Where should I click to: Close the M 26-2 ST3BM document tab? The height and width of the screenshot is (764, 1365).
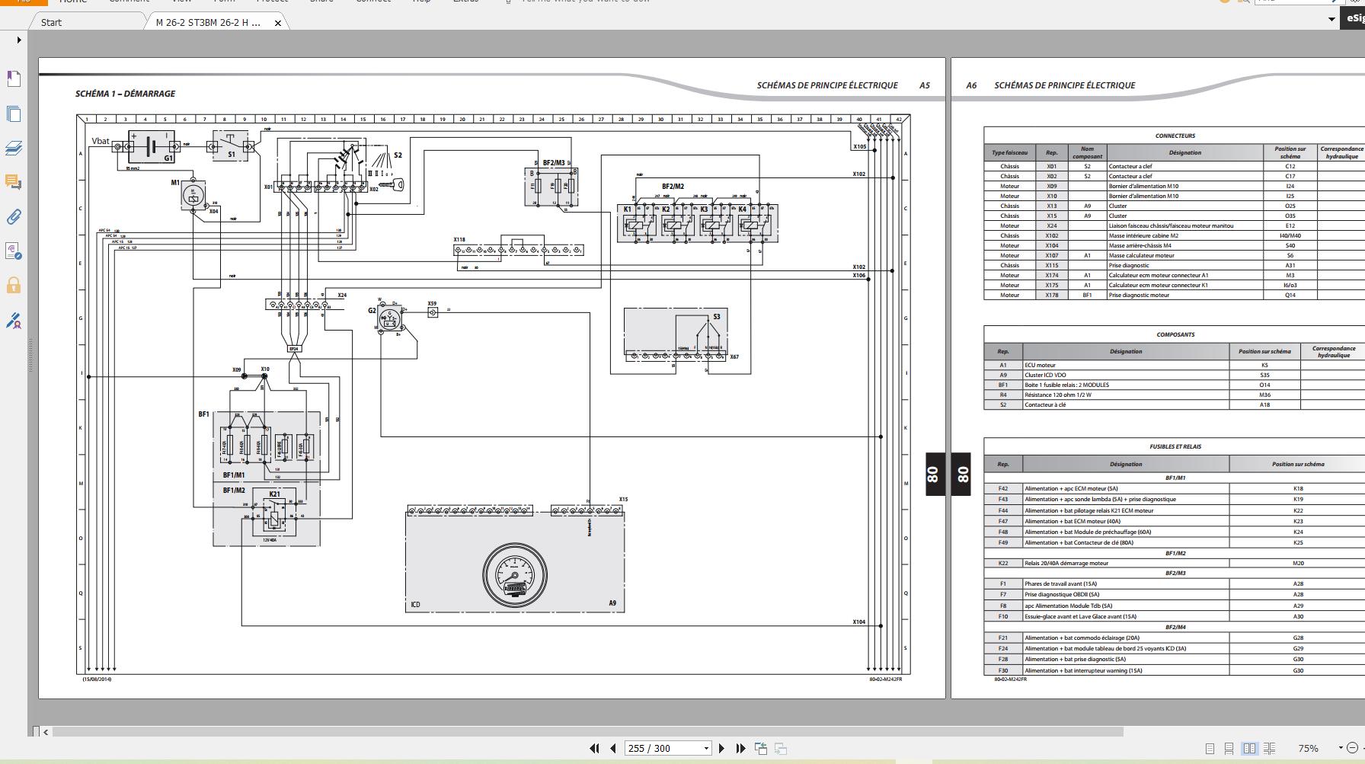(278, 23)
